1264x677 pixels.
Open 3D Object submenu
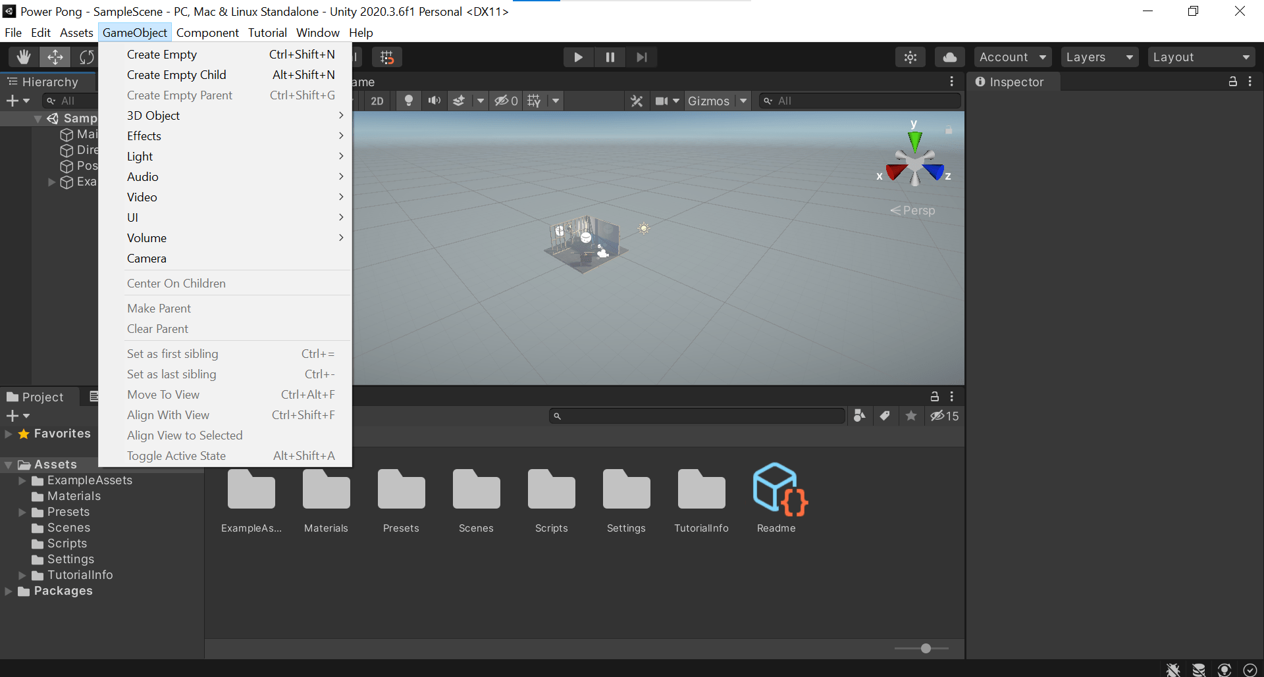(x=225, y=116)
